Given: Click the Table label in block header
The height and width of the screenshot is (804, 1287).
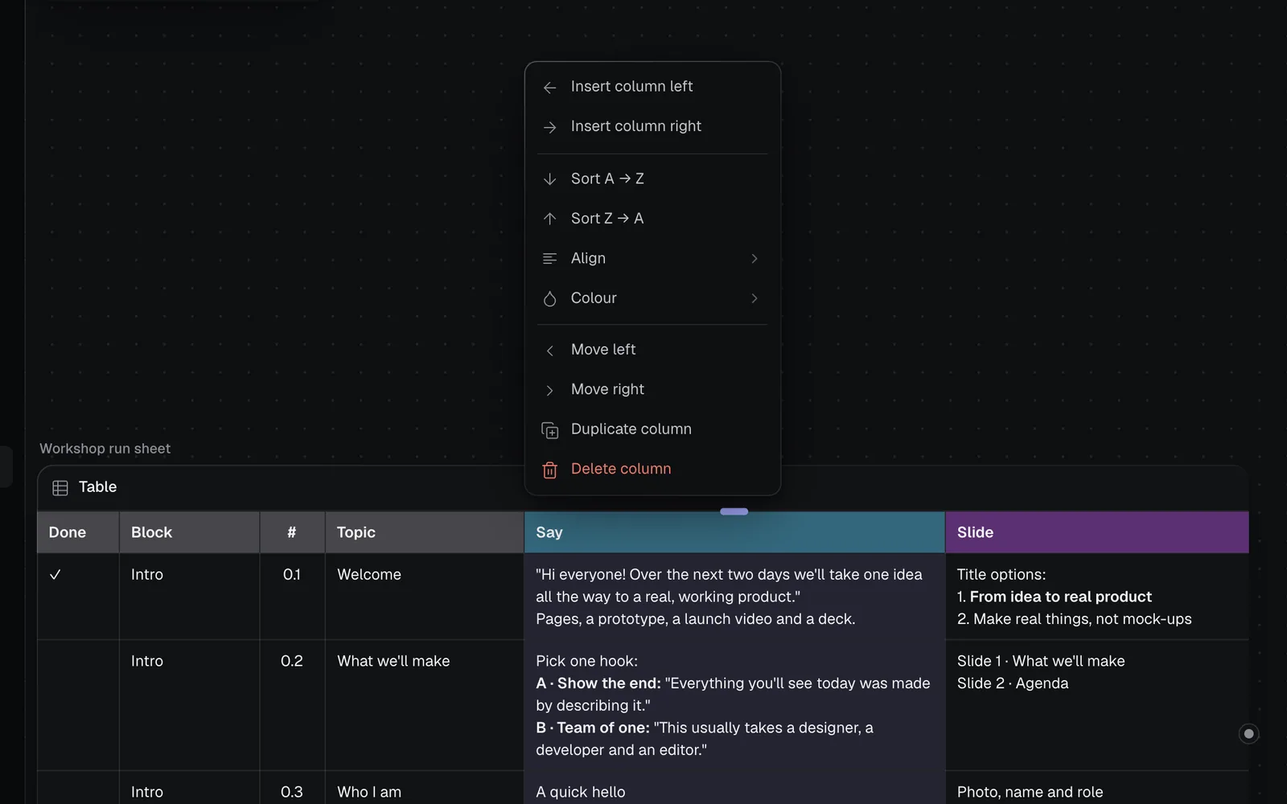Looking at the screenshot, I should click(97, 487).
